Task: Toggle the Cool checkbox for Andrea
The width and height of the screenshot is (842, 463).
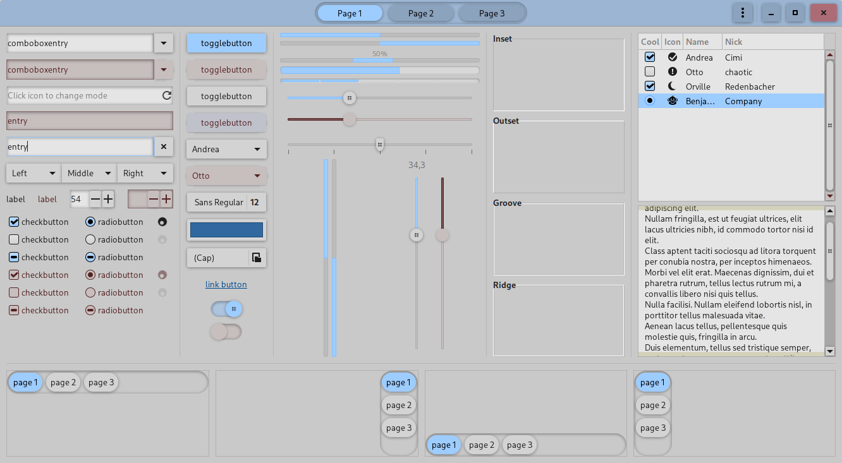Action: click(650, 57)
